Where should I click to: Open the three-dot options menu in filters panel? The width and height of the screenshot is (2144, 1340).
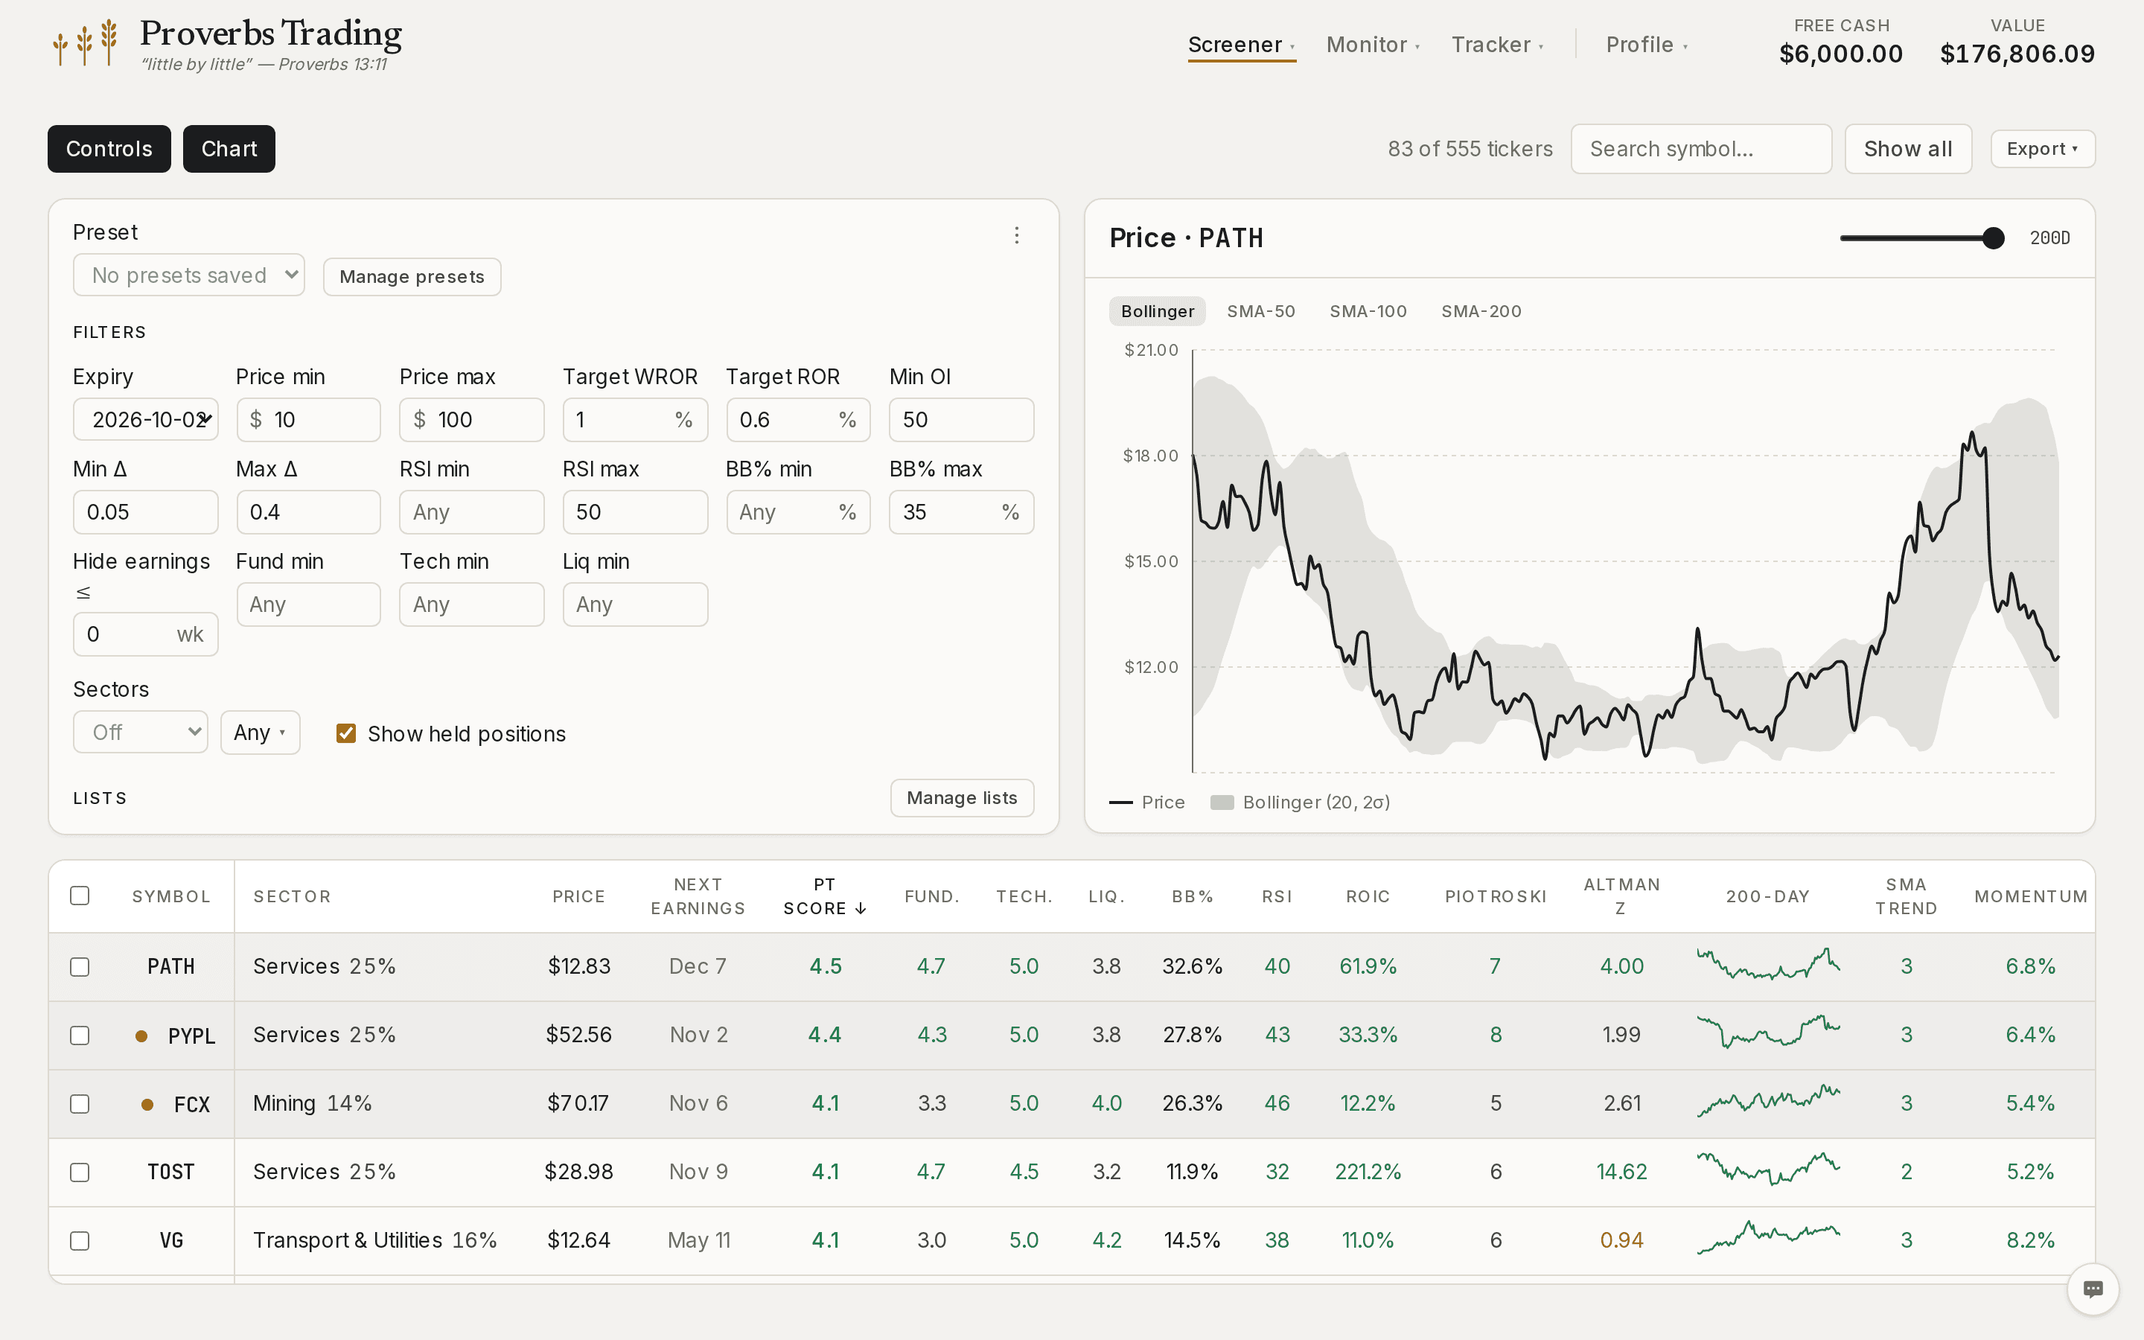click(1016, 234)
